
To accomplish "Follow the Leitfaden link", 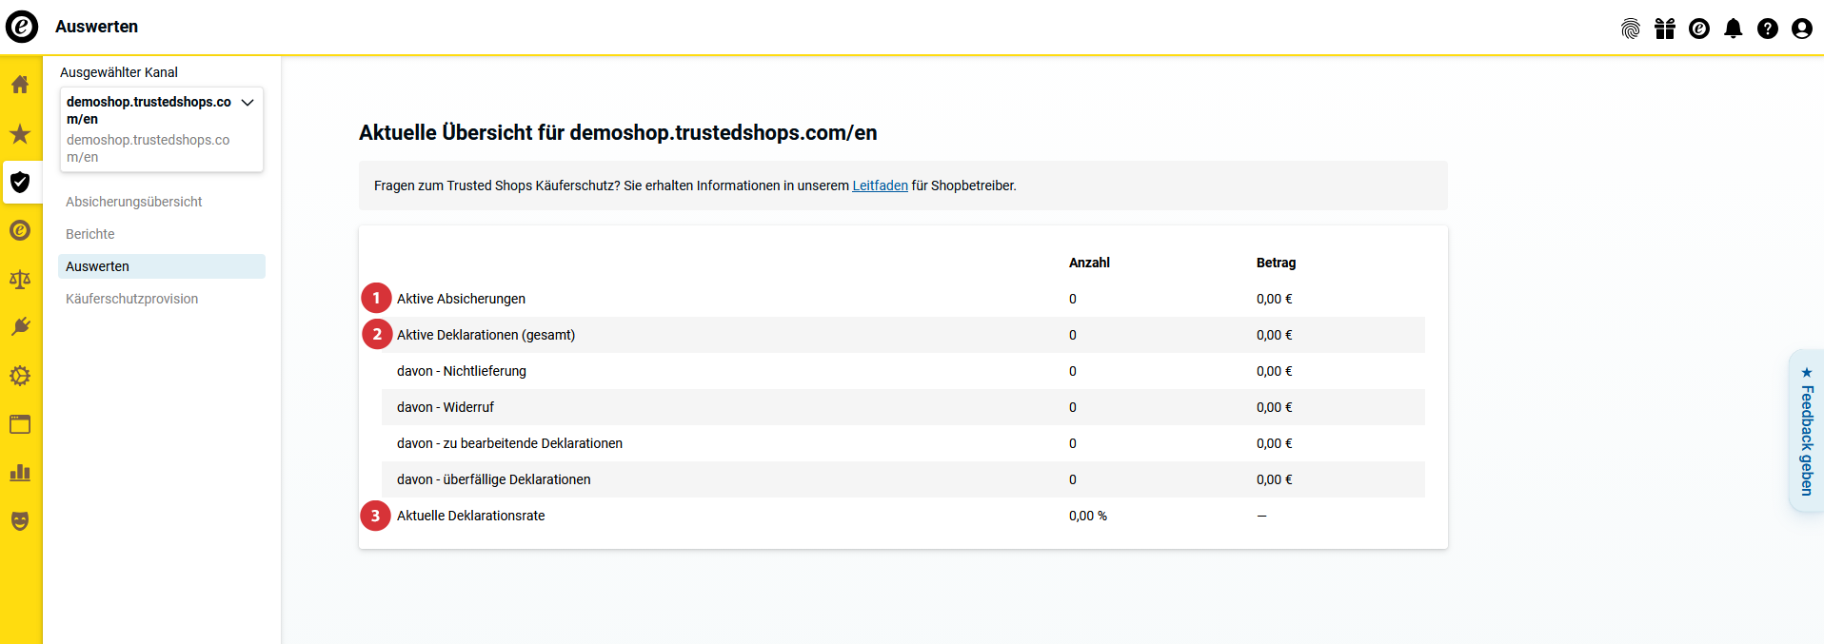I will point(880,185).
